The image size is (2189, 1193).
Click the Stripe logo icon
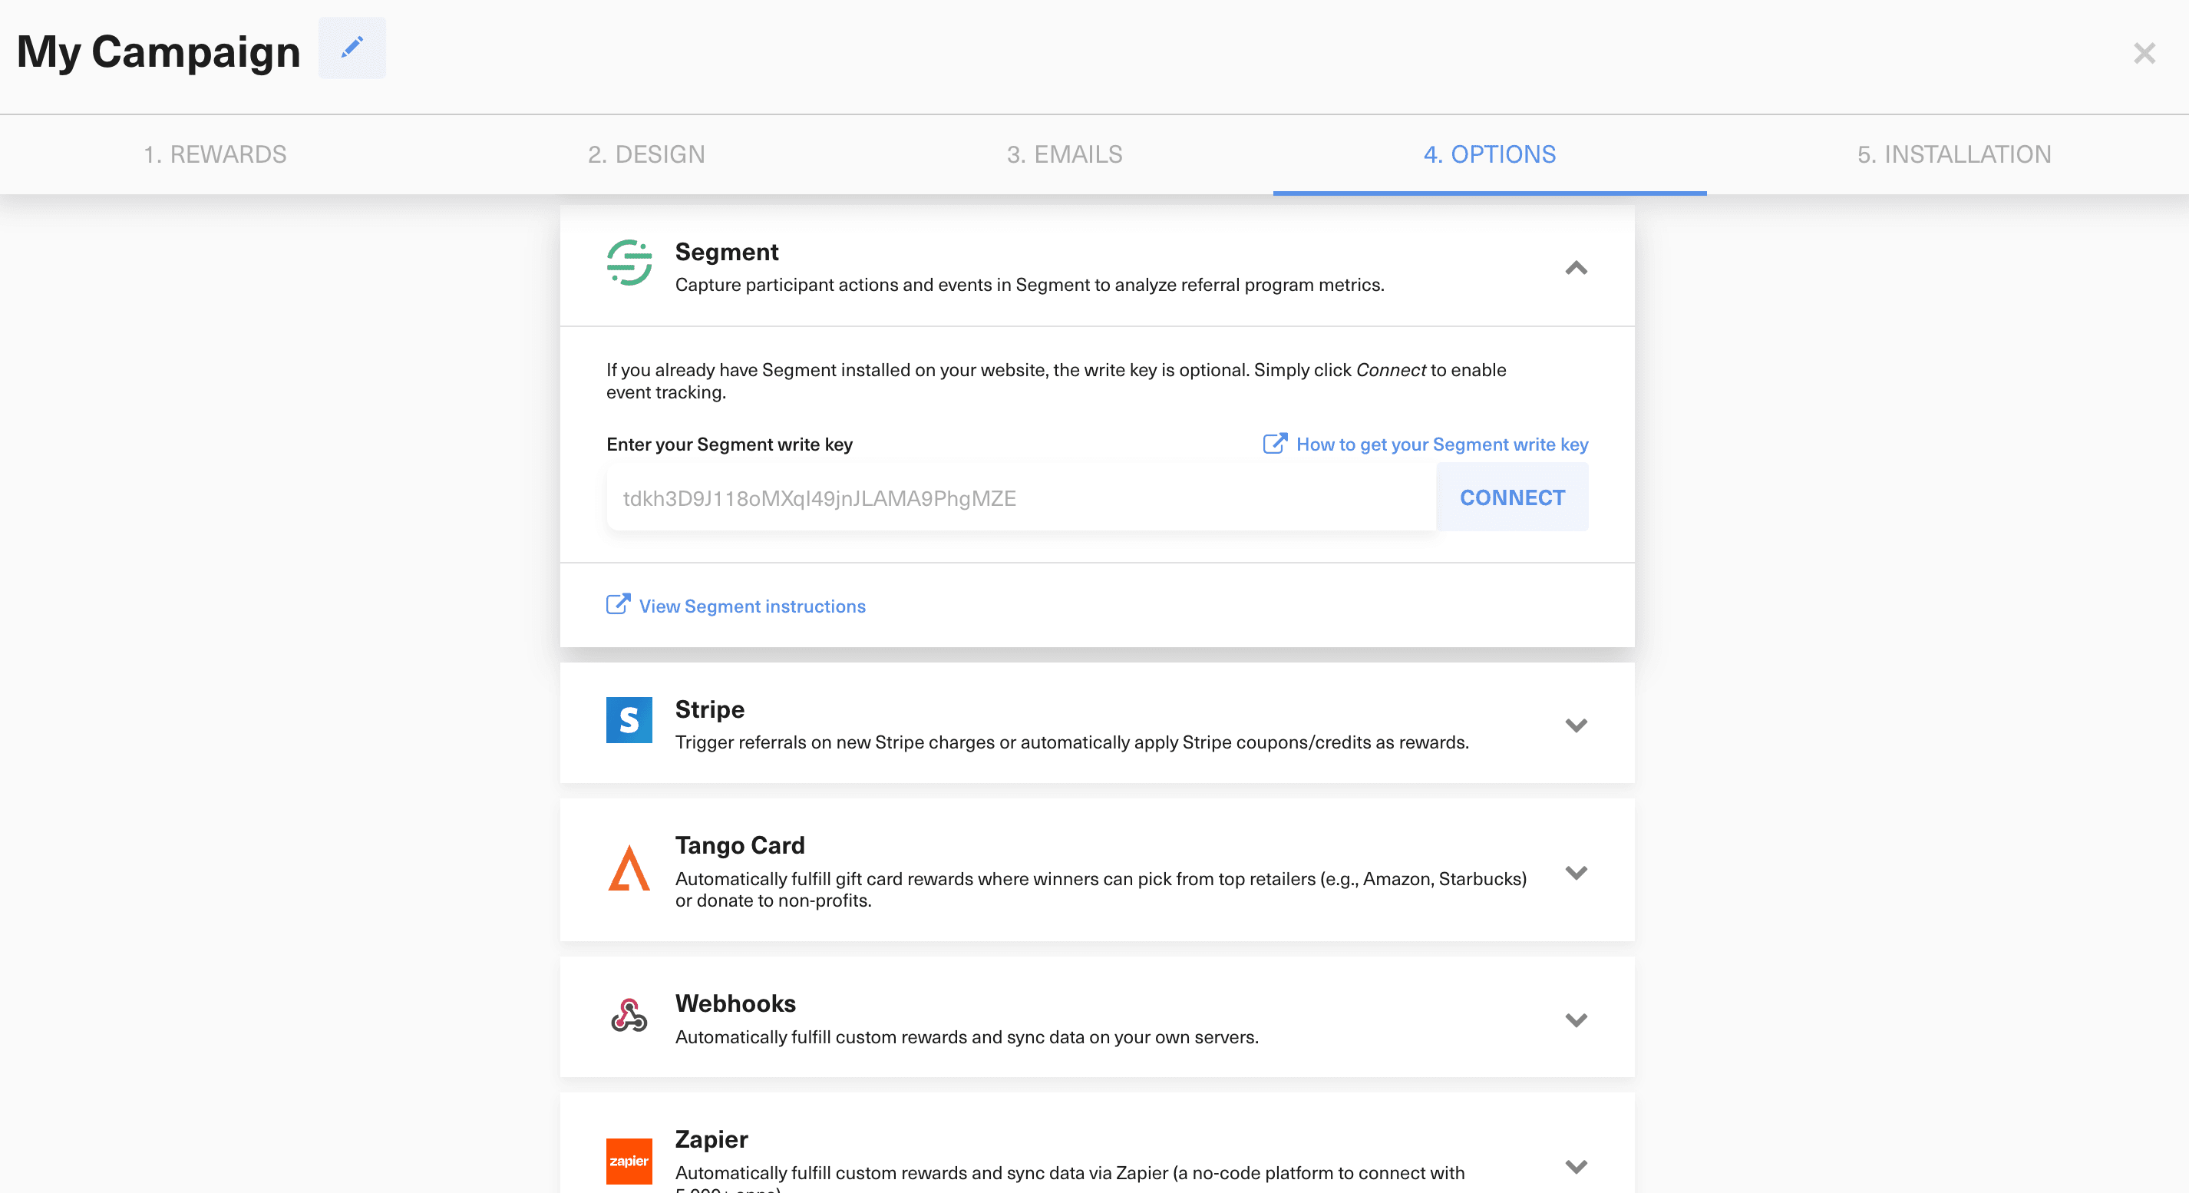[x=629, y=721]
